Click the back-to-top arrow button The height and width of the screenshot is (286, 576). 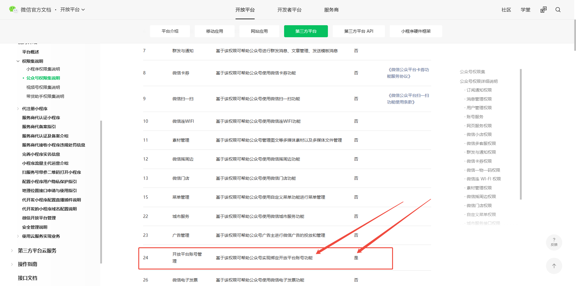coord(554,266)
